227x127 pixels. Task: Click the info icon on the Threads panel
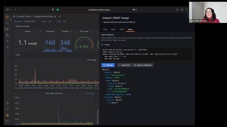(71, 31)
